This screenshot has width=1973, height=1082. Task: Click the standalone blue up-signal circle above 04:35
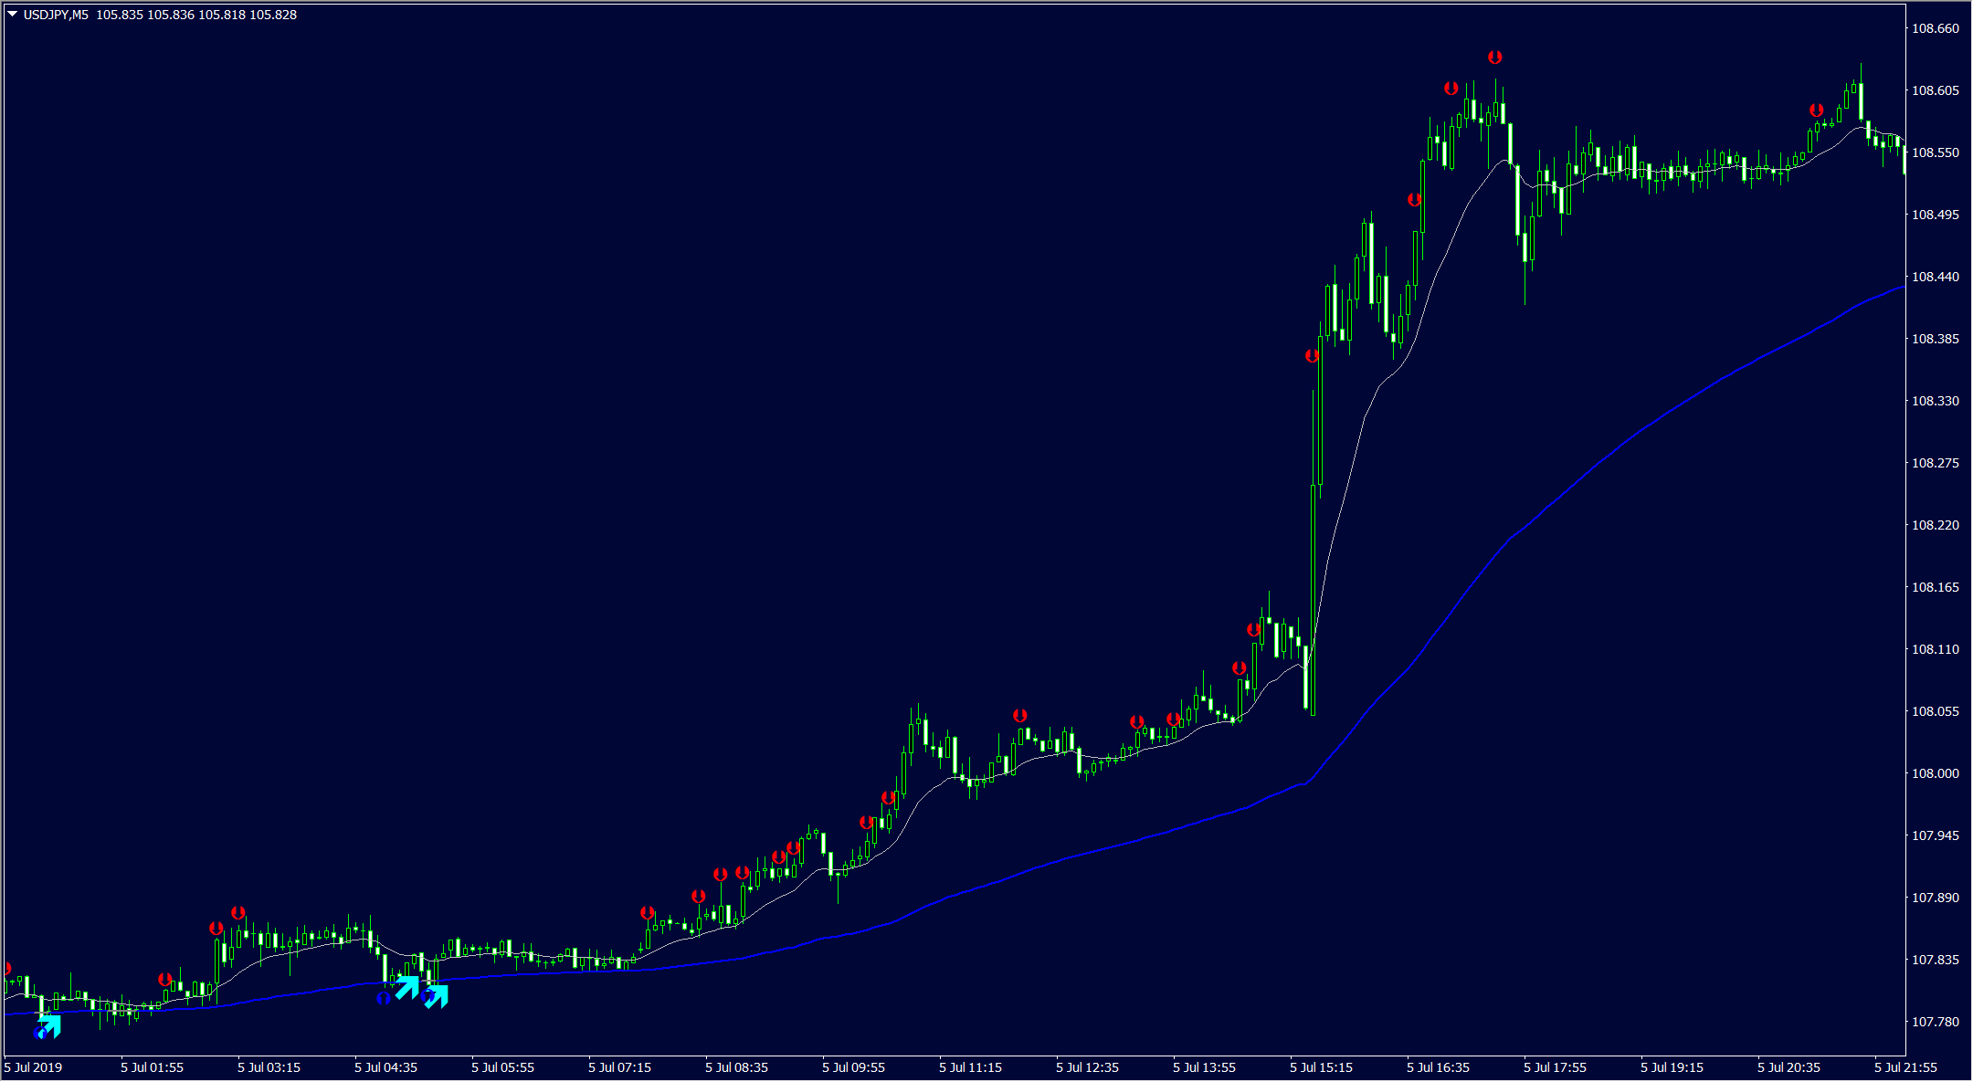pos(384,998)
